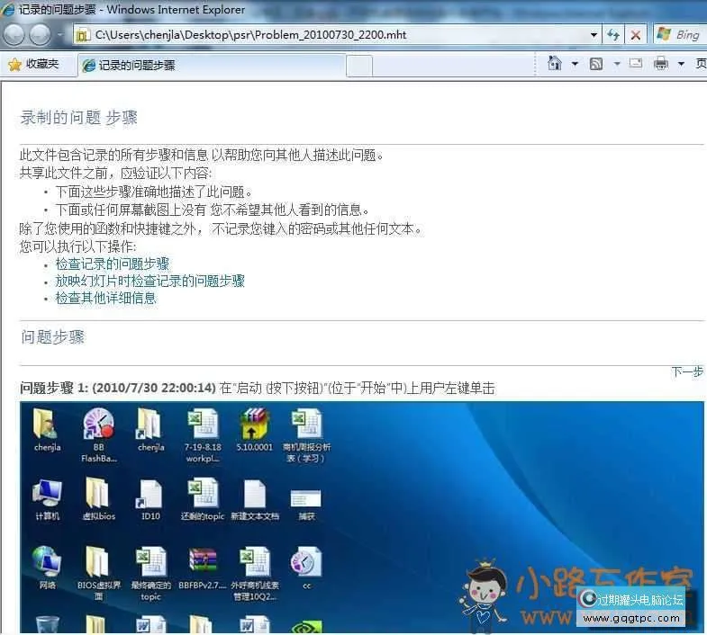Click the browser Back button
This screenshot has height=635, width=707.
point(14,35)
